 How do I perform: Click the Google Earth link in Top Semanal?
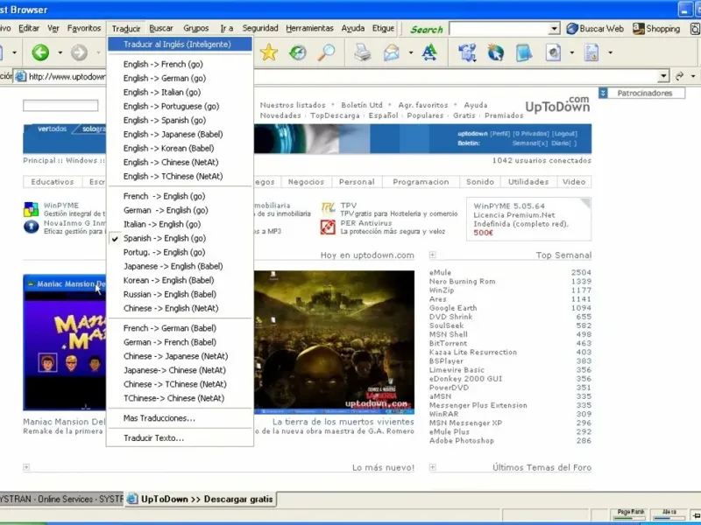tap(453, 308)
